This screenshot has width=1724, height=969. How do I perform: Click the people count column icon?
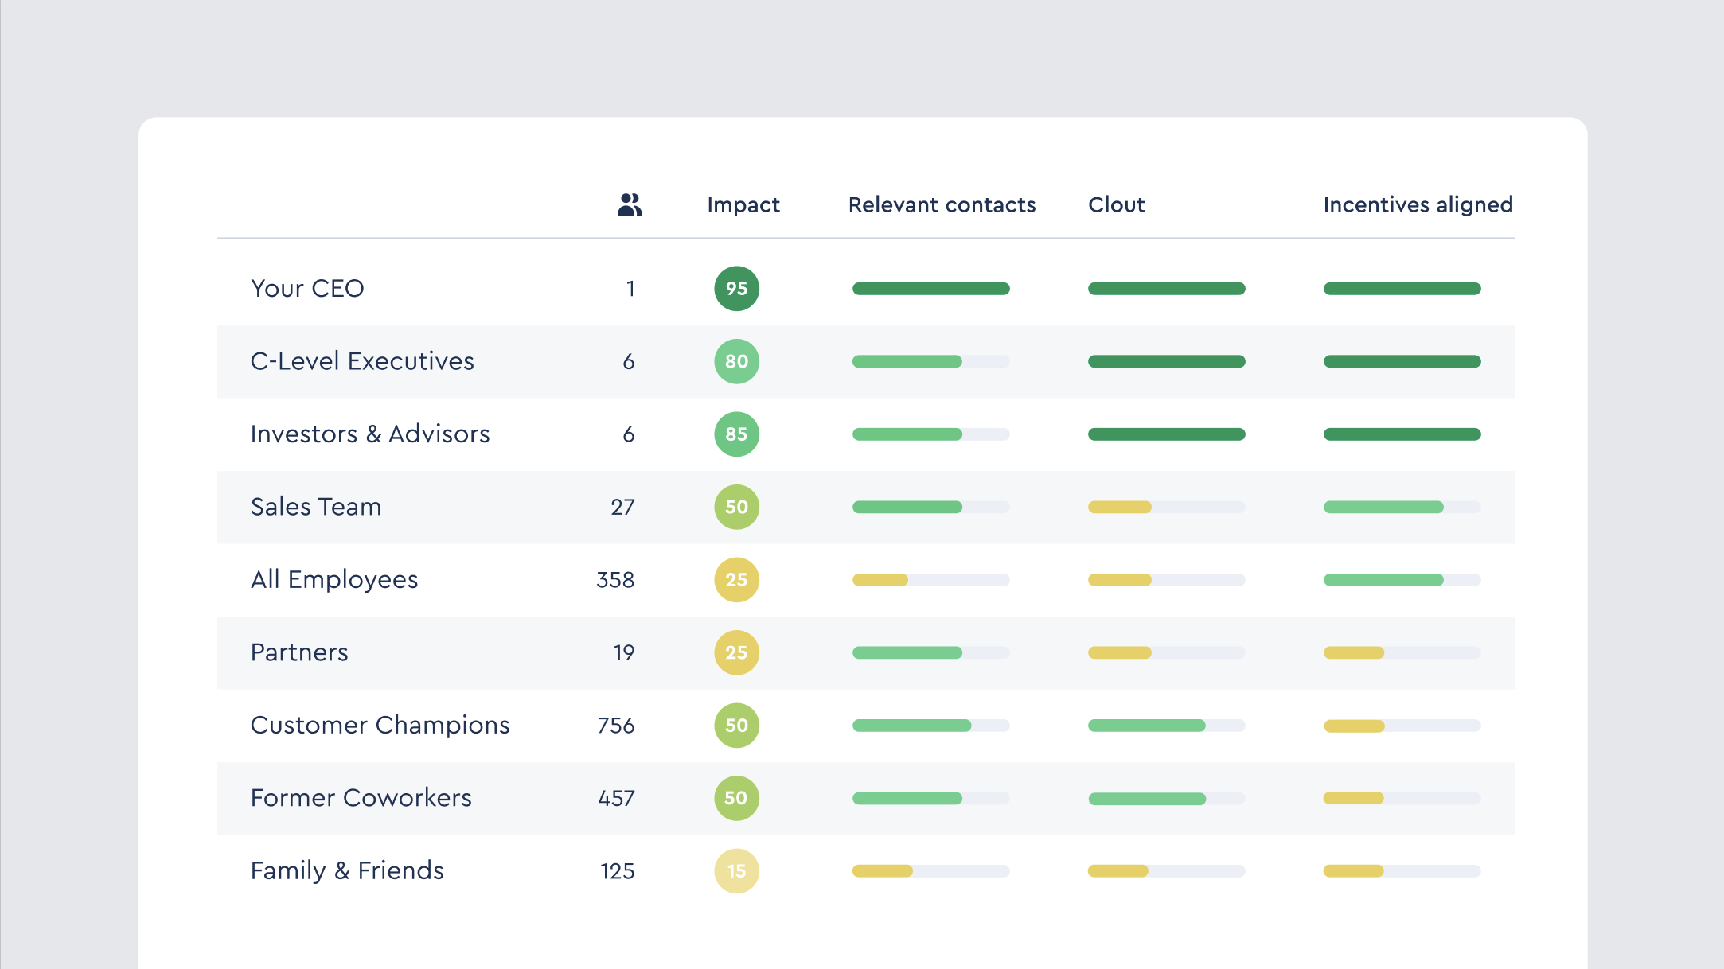click(630, 205)
